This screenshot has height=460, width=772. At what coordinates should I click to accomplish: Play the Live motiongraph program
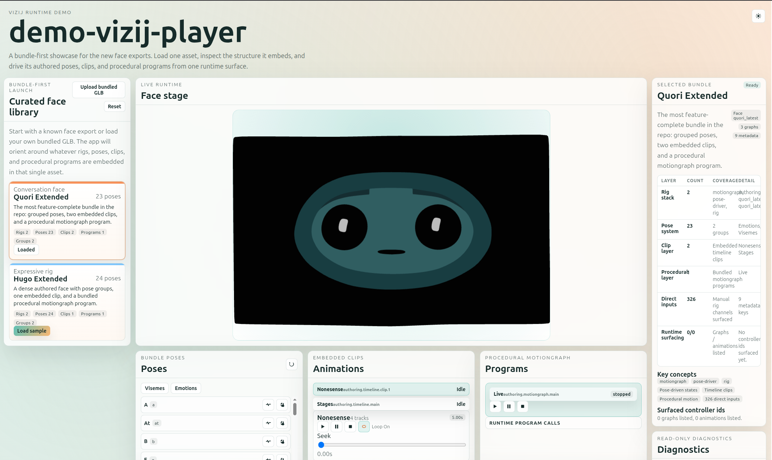click(x=495, y=406)
